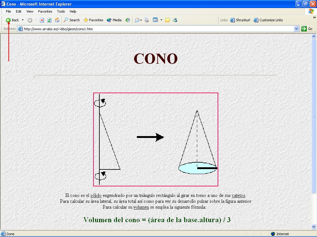Click the 'Volumen del cono' formula text
The image size is (317, 237).
coord(157,220)
